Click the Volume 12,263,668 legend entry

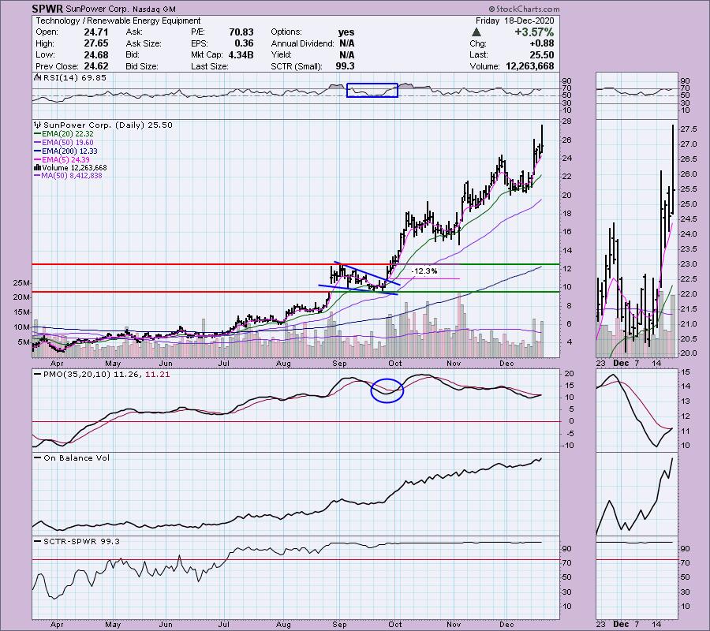click(x=71, y=167)
